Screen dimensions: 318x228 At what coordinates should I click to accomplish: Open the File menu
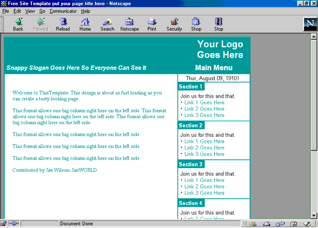pos(5,11)
